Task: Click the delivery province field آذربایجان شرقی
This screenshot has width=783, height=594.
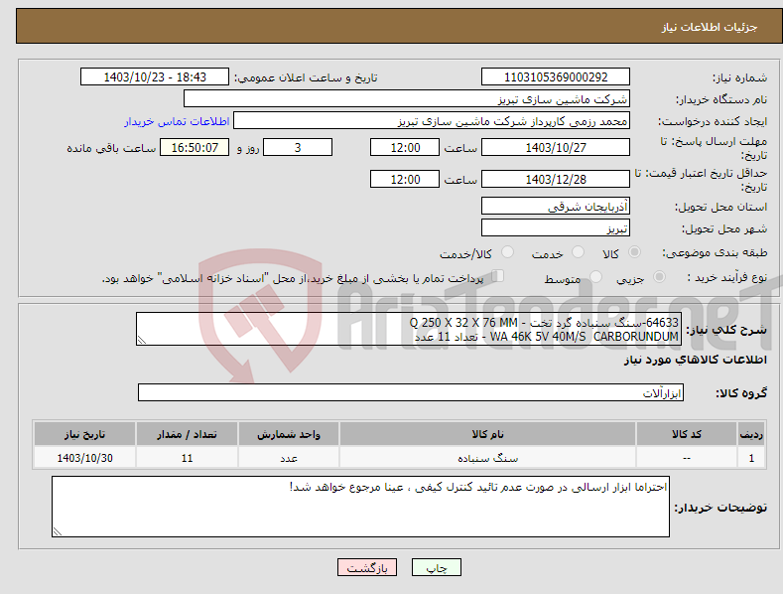Action: point(556,206)
